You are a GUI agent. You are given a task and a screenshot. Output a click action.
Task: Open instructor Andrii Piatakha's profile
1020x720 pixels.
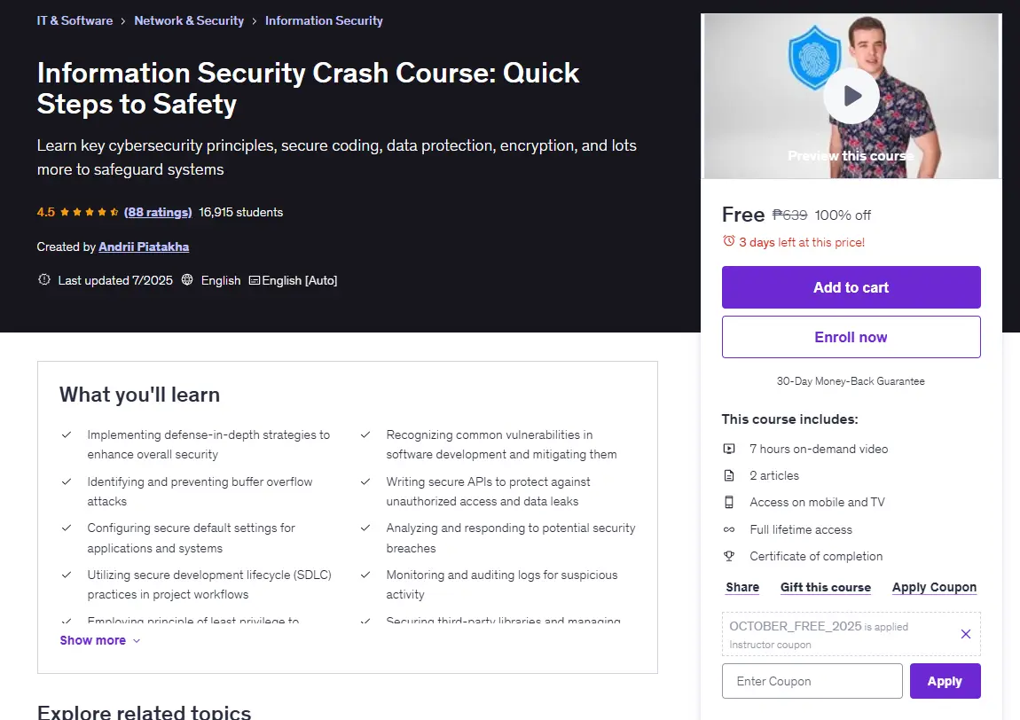click(x=144, y=247)
